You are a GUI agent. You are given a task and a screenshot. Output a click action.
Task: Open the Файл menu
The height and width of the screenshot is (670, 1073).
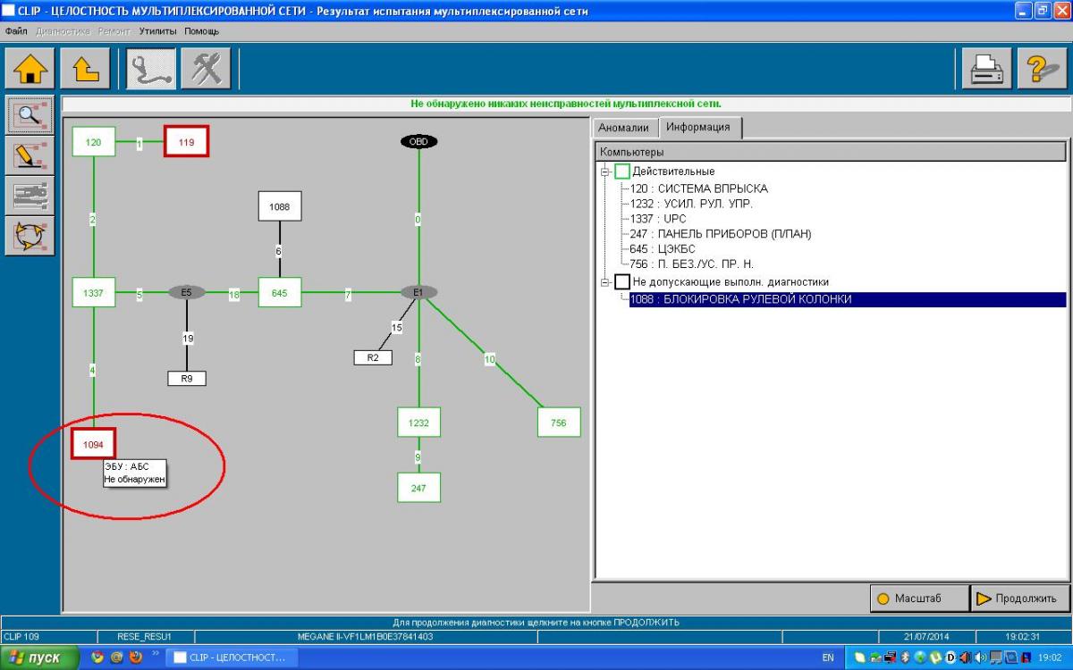coord(16,31)
